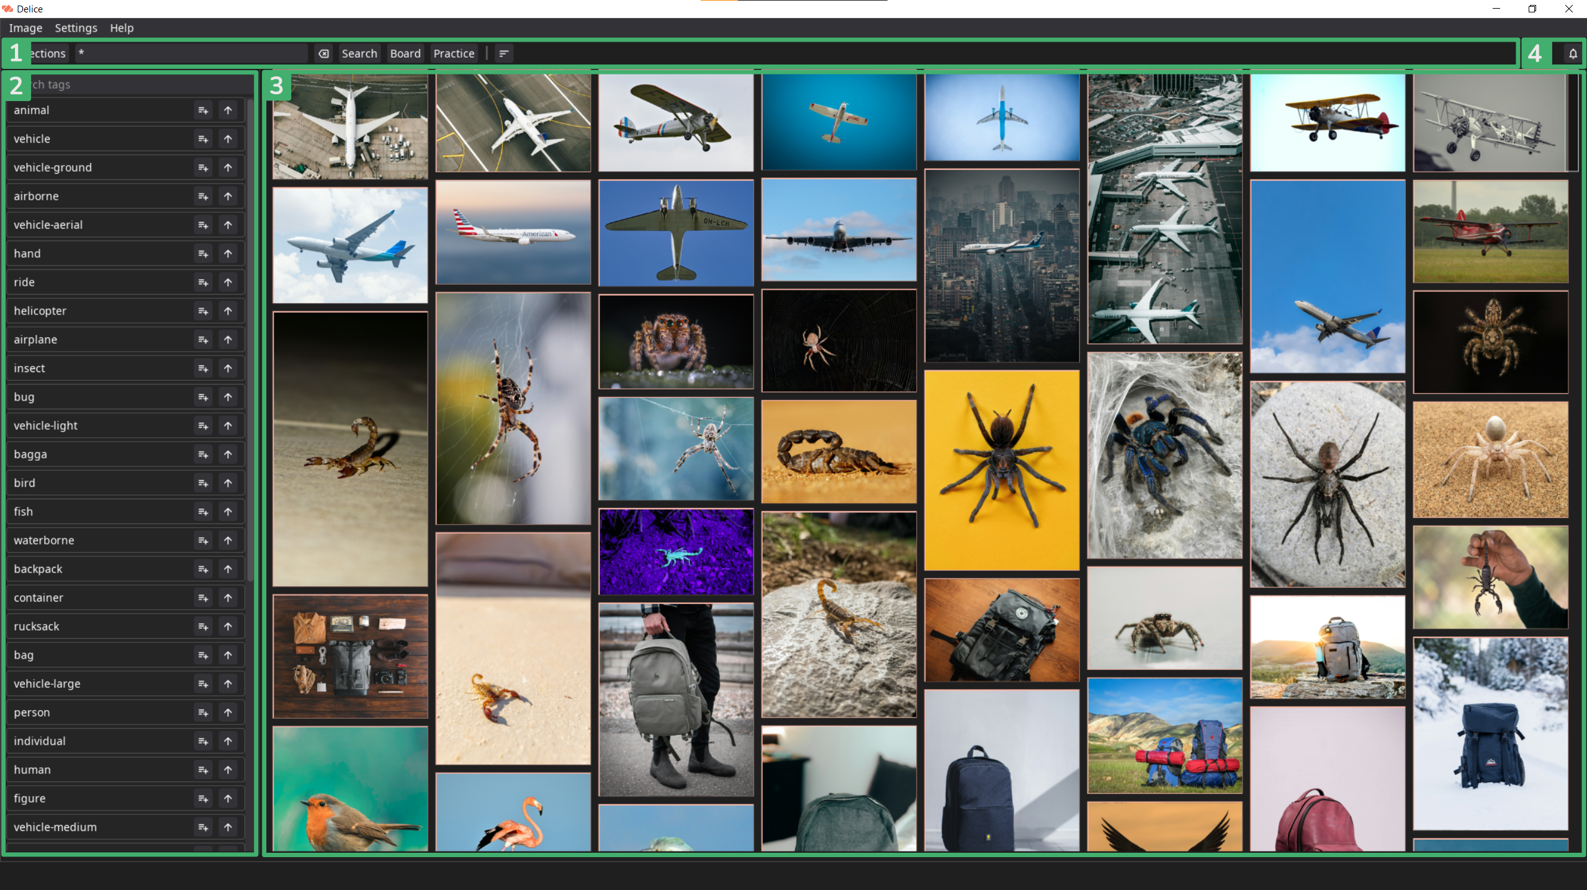
Task: Open the Settings menu
Action: pyautogui.click(x=76, y=28)
